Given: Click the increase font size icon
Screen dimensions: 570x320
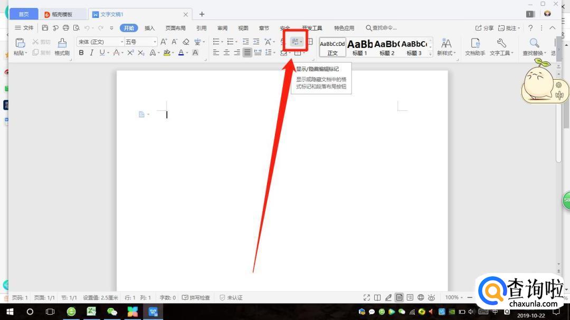Looking at the screenshot, I should tap(164, 42).
